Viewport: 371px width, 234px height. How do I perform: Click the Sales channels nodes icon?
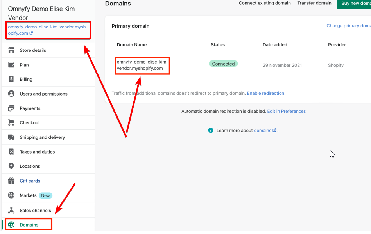[x=11, y=210]
